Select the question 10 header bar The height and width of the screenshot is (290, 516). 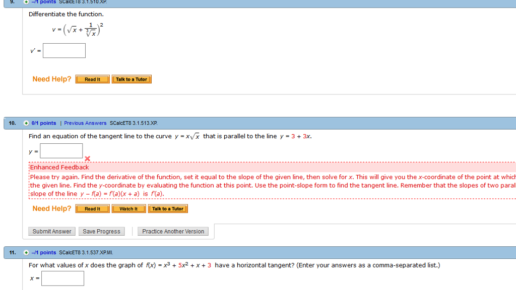[x=302, y=123]
